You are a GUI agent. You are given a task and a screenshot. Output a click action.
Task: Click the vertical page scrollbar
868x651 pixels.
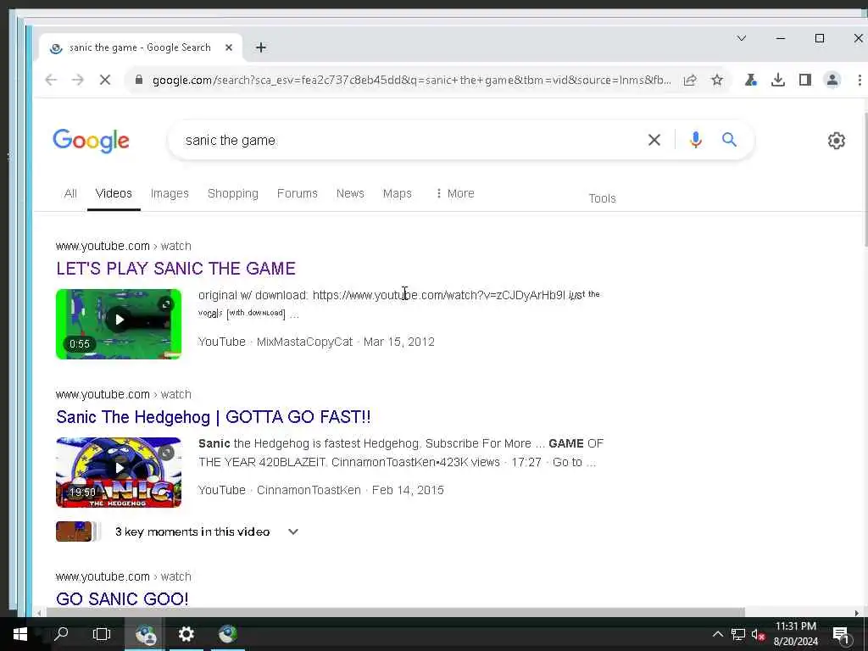tap(865, 181)
